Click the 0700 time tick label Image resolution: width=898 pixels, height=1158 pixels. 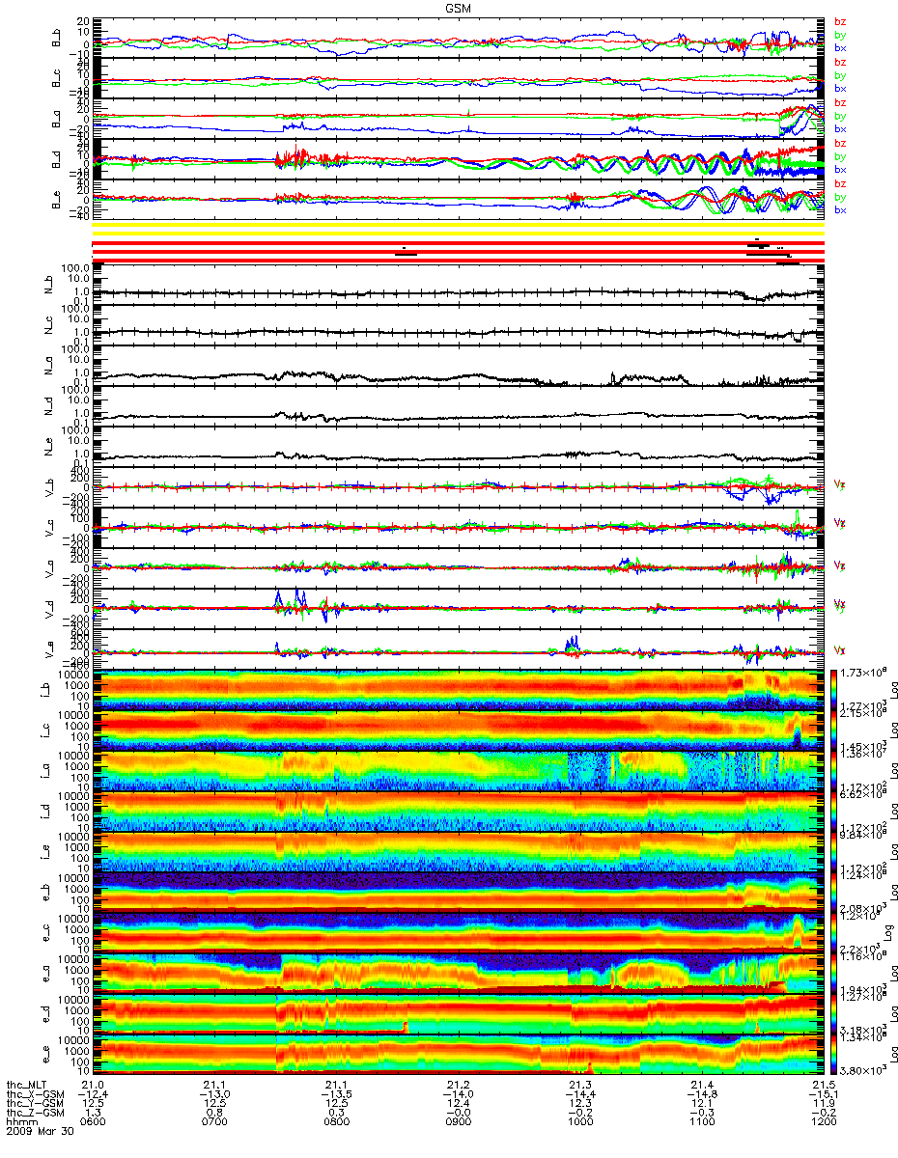pyautogui.click(x=214, y=1122)
